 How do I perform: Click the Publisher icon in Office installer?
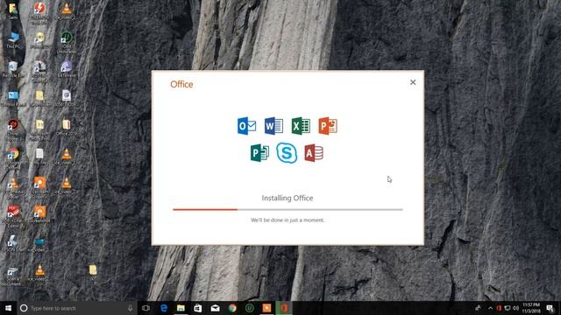259,153
